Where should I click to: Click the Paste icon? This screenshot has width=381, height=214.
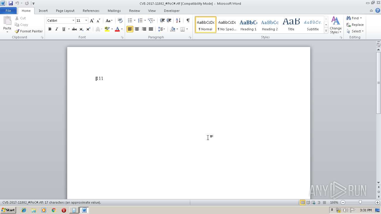(7, 21)
